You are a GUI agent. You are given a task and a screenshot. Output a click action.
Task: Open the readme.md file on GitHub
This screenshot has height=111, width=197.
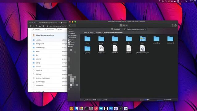(x=40, y=86)
